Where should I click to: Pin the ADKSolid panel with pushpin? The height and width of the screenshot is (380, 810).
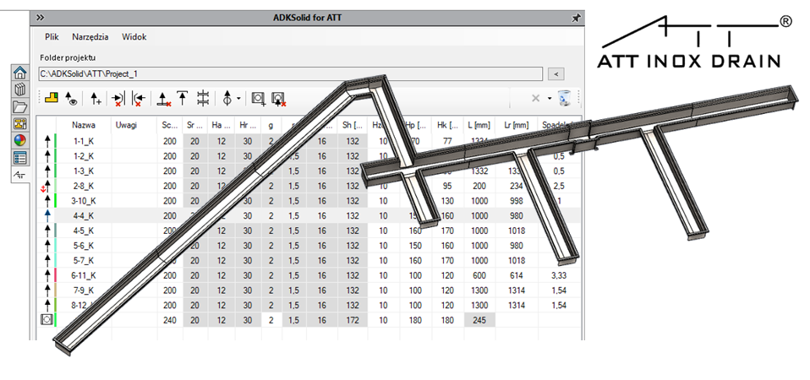coord(576,17)
